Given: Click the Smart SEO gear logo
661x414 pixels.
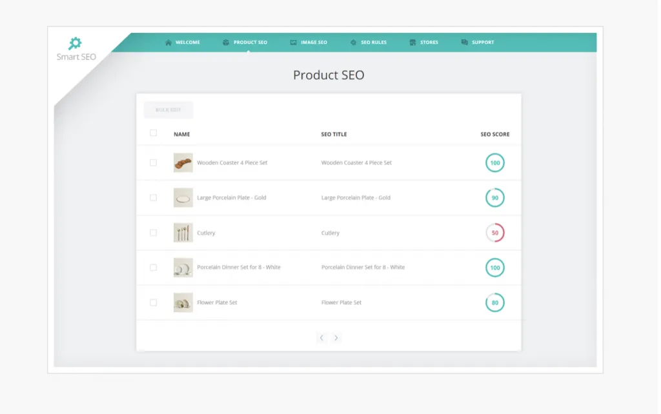Looking at the screenshot, I should point(75,43).
